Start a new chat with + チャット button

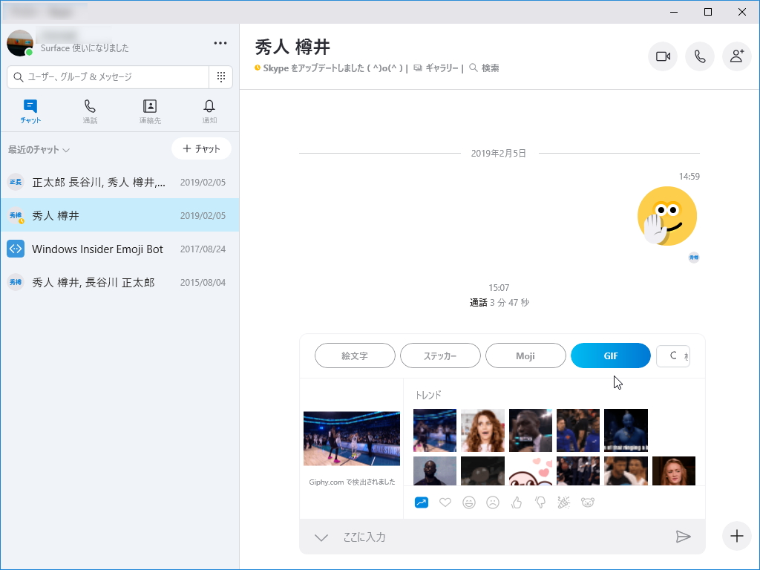pyautogui.click(x=201, y=148)
